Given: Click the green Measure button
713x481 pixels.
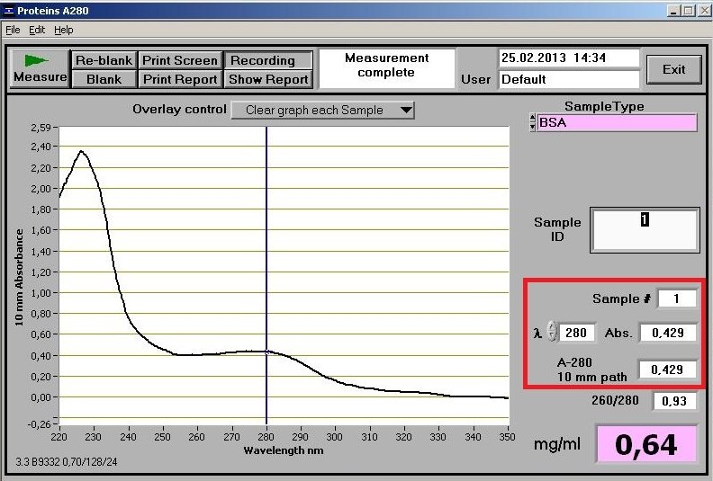Looking at the screenshot, I should 40,68.
